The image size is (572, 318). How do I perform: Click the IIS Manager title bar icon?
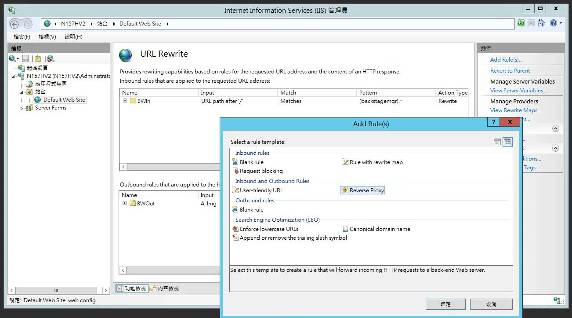(x=11, y=10)
